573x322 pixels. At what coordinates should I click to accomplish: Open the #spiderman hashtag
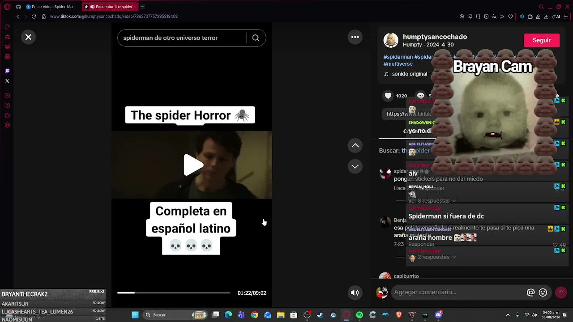tap(398, 57)
